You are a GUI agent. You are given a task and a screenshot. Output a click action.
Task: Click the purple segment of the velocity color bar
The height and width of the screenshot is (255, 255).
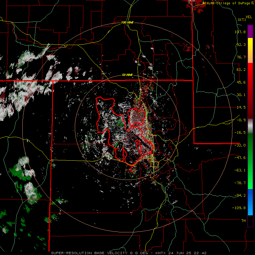pos(250,31)
